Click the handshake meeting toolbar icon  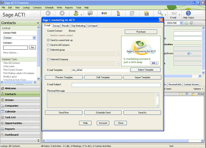[104, 13]
